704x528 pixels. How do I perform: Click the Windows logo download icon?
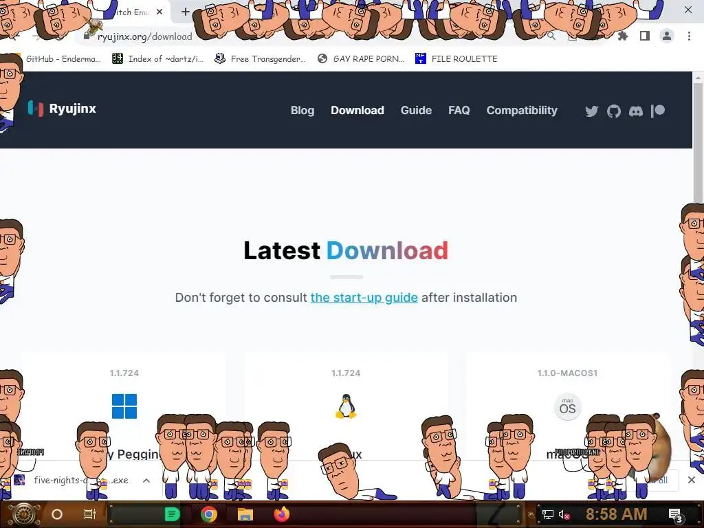124,406
